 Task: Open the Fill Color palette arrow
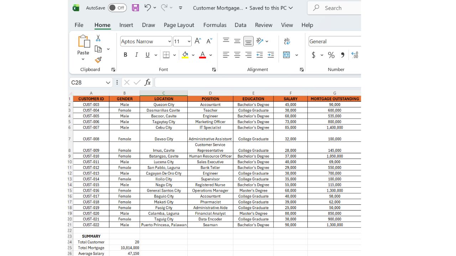tap(193, 55)
